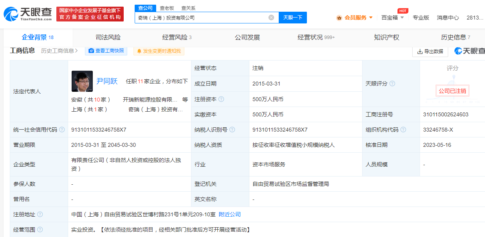This screenshot has height=237, width=485.
Task: Click the 天眼评分 help icon
Action: [x=392, y=84]
